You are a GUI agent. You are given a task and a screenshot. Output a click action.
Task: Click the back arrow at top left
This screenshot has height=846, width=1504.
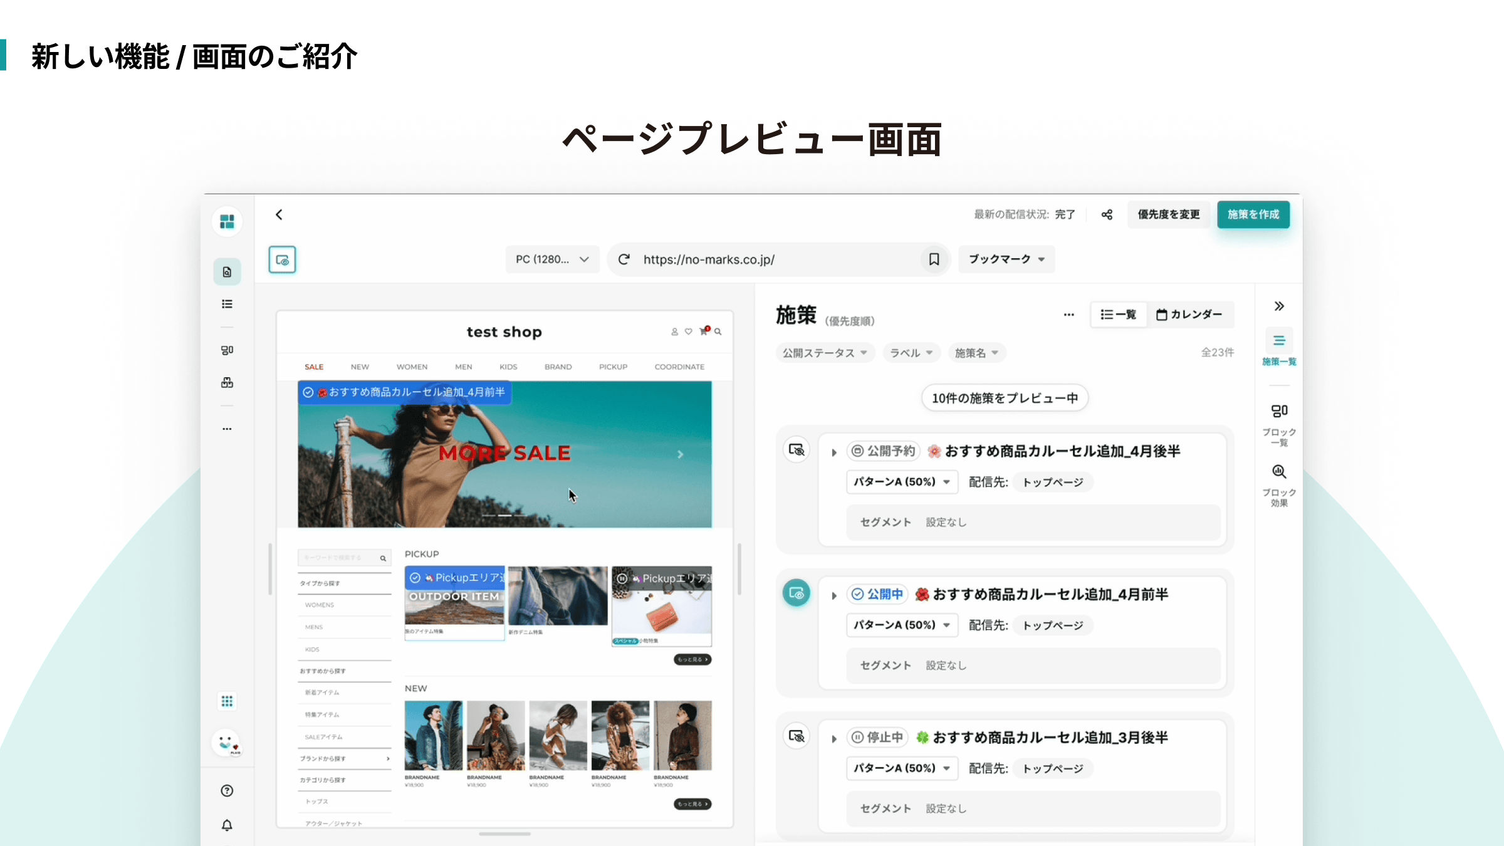[x=279, y=214]
